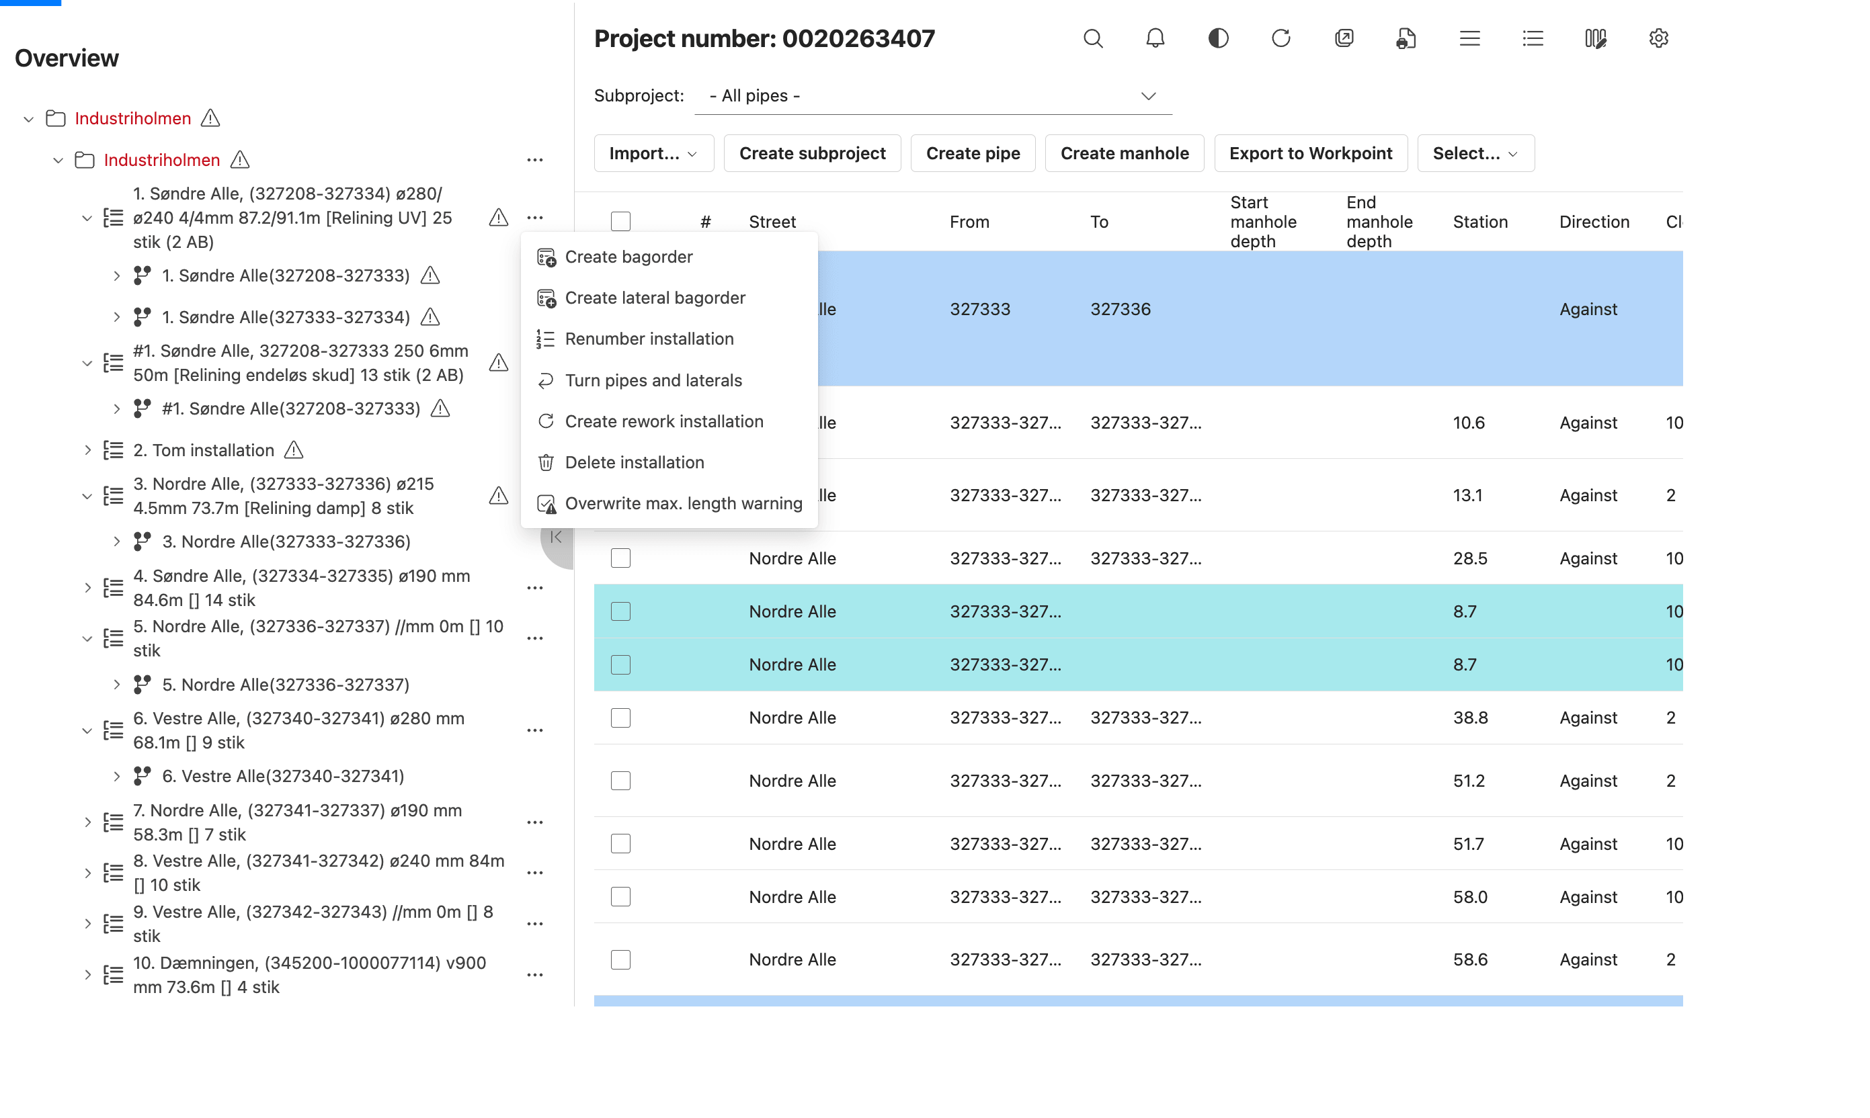The height and width of the screenshot is (1118, 1870).
Task: Expand 4. Søndre Alle installation node
Action: [87, 588]
